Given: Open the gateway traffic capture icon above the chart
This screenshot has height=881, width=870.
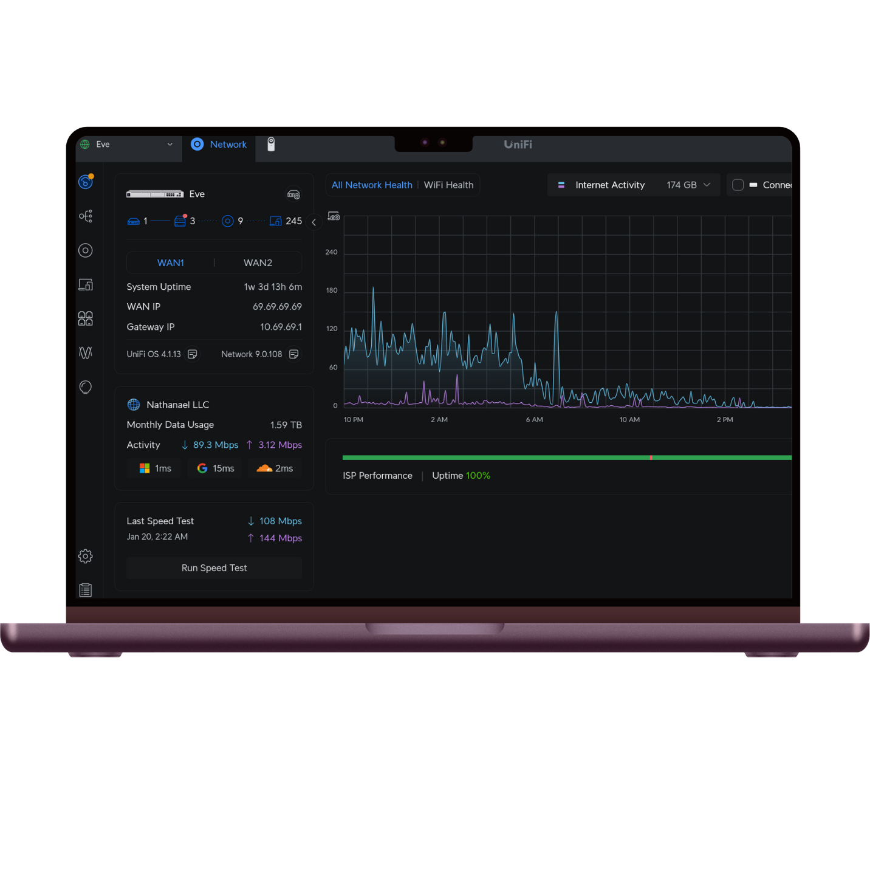Looking at the screenshot, I should pyautogui.click(x=334, y=216).
